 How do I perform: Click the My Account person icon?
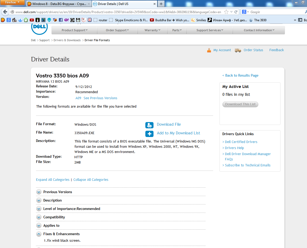(209, 50)
